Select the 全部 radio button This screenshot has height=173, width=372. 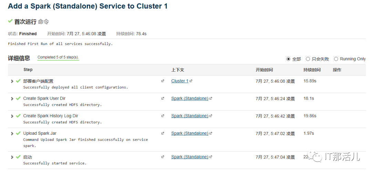288,59
